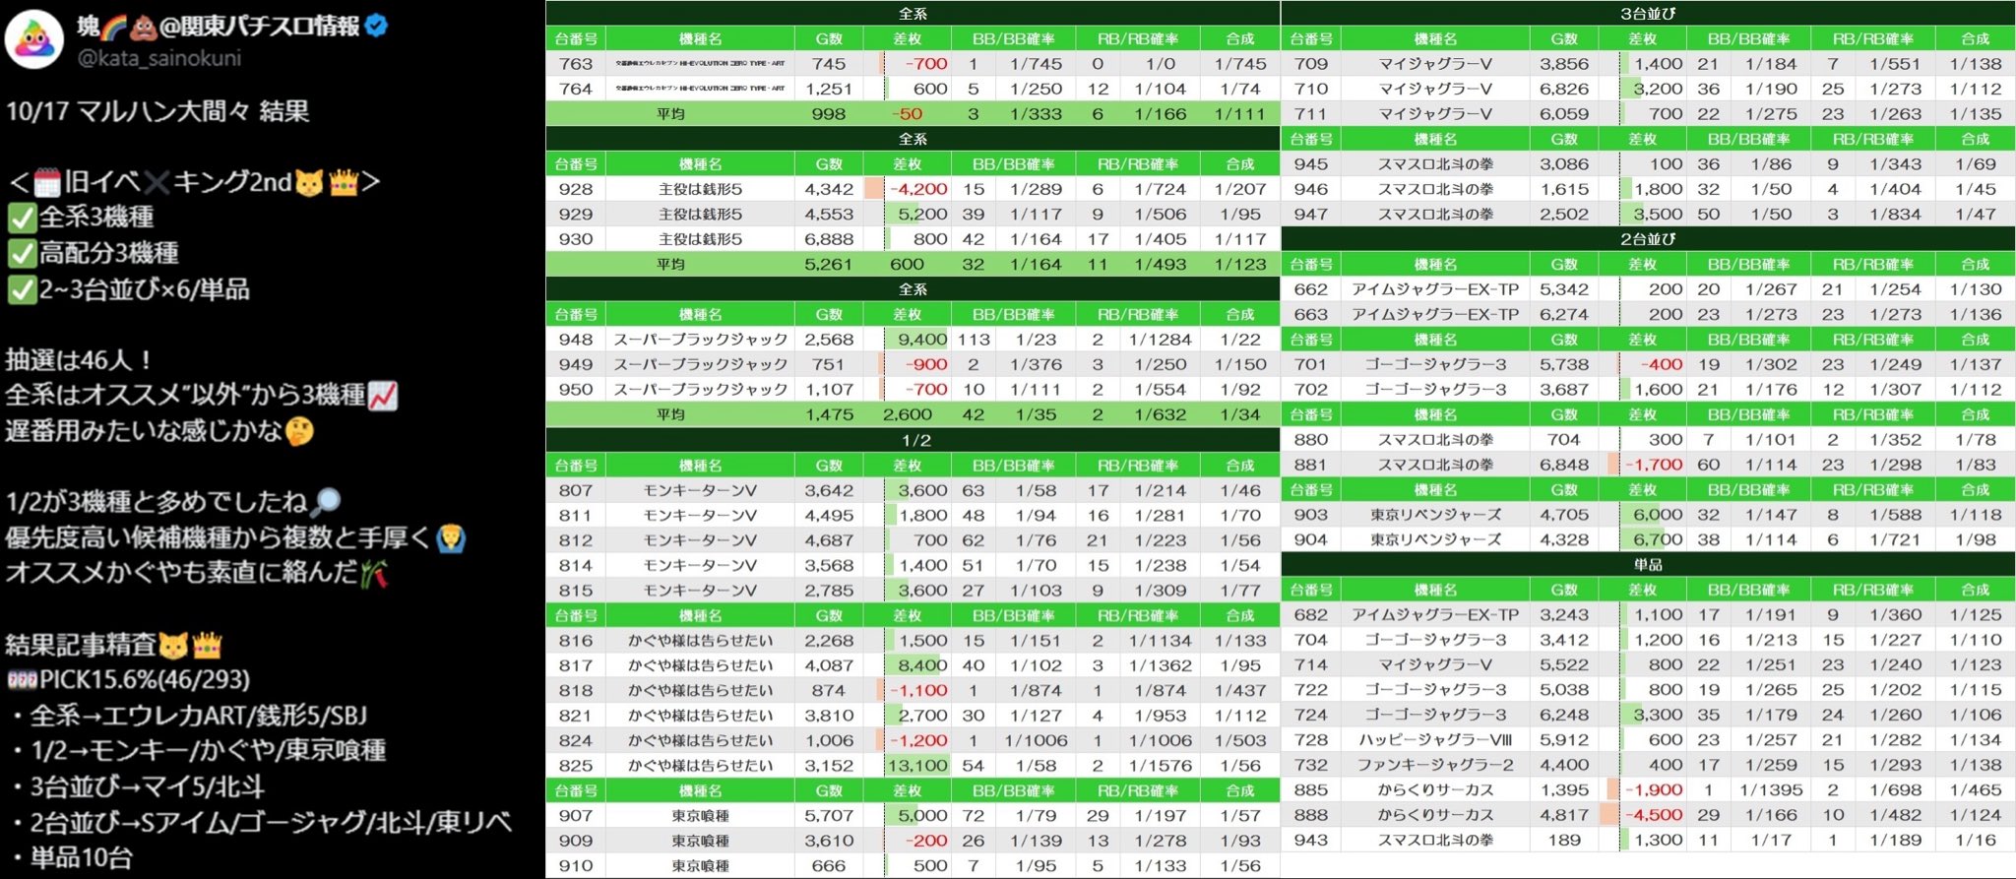This screenshot has height=879, width=2016.
Task: Click the green checkmark beside 2~3台並び×6/単品
Action: point(21,290)
